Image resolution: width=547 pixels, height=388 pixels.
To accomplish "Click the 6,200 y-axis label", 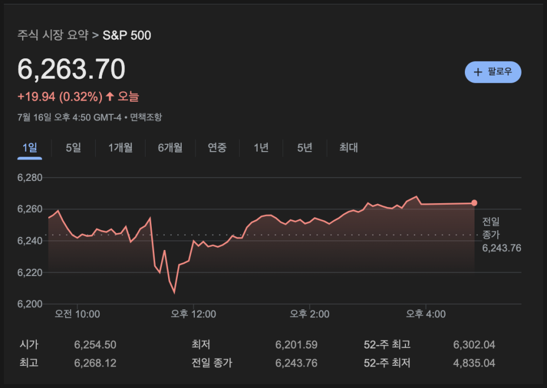I will 29,304.
